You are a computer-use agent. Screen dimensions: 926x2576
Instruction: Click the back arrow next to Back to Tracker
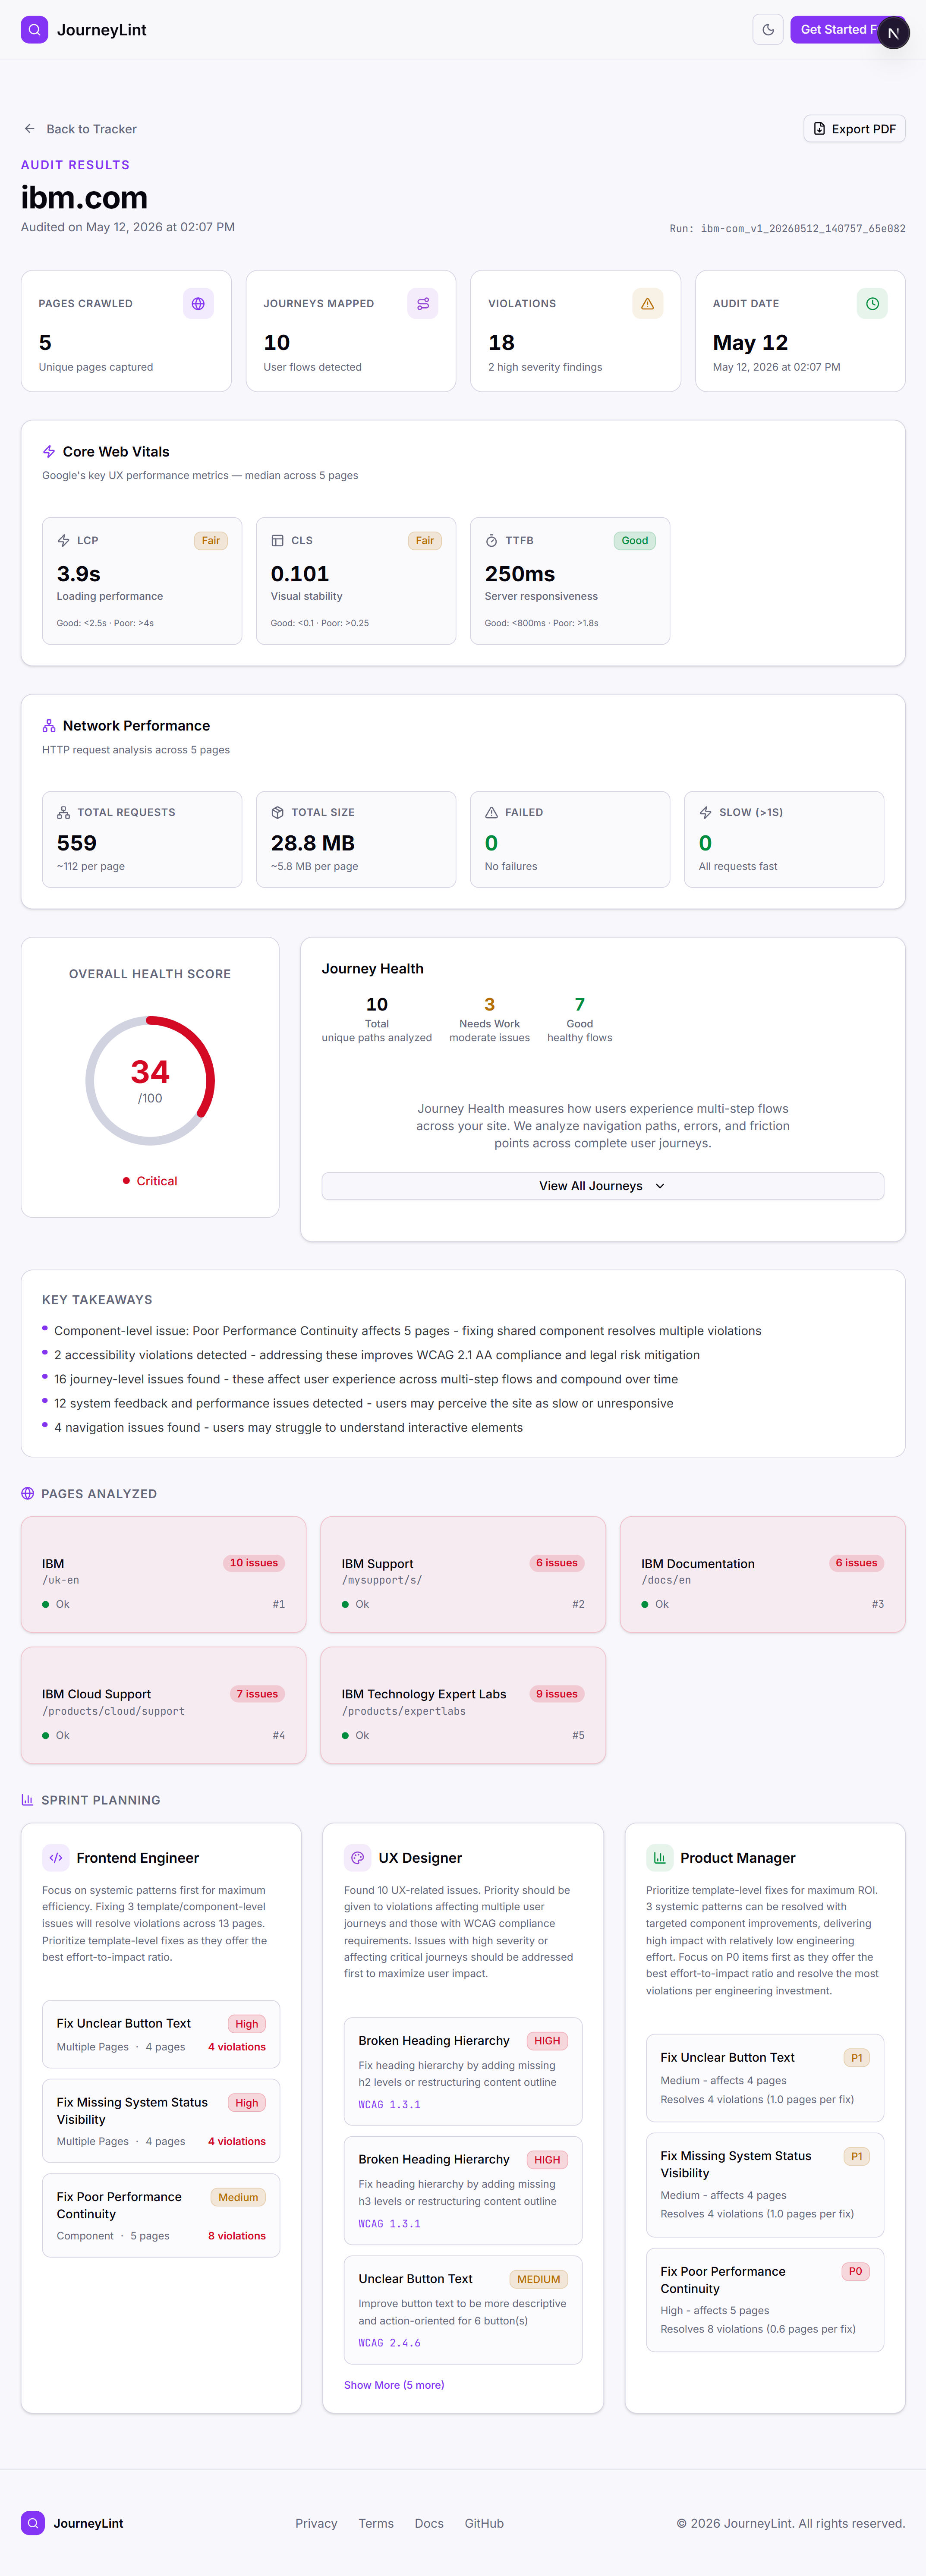pyautogui.click(x=30, y=129)
